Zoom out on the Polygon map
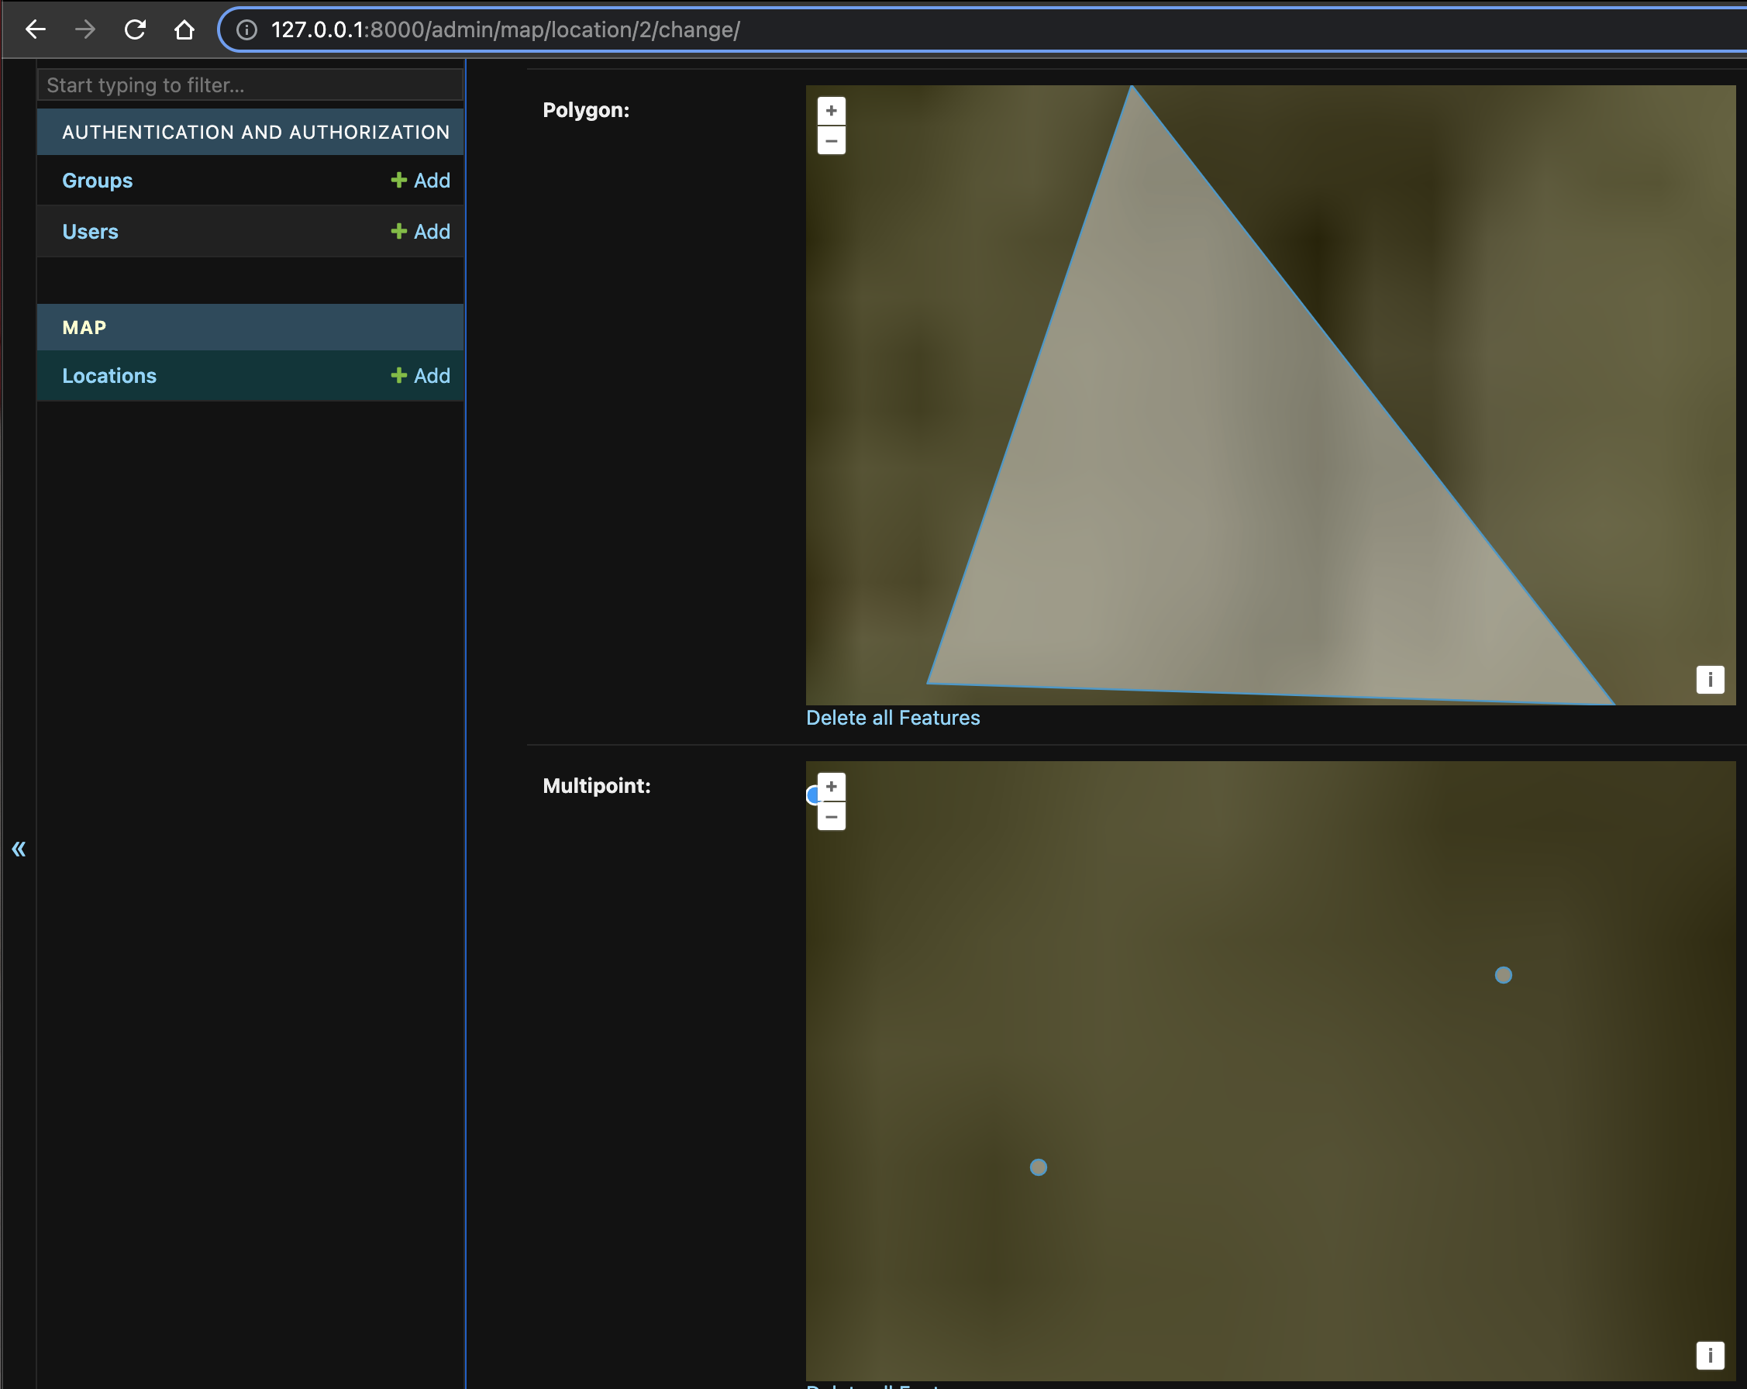 pyautogui.click(x=831, y=141)
